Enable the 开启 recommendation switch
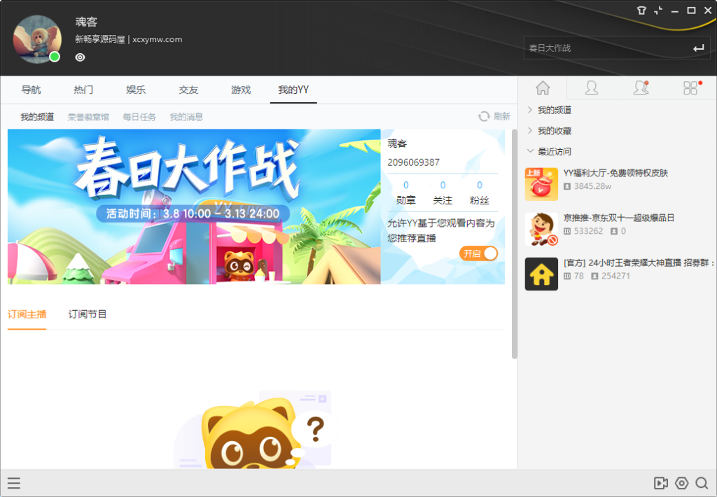 [x=478, y=253]
